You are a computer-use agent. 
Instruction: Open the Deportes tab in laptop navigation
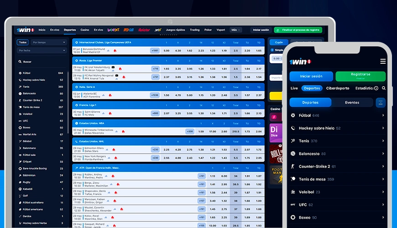[x=70, y=30]
